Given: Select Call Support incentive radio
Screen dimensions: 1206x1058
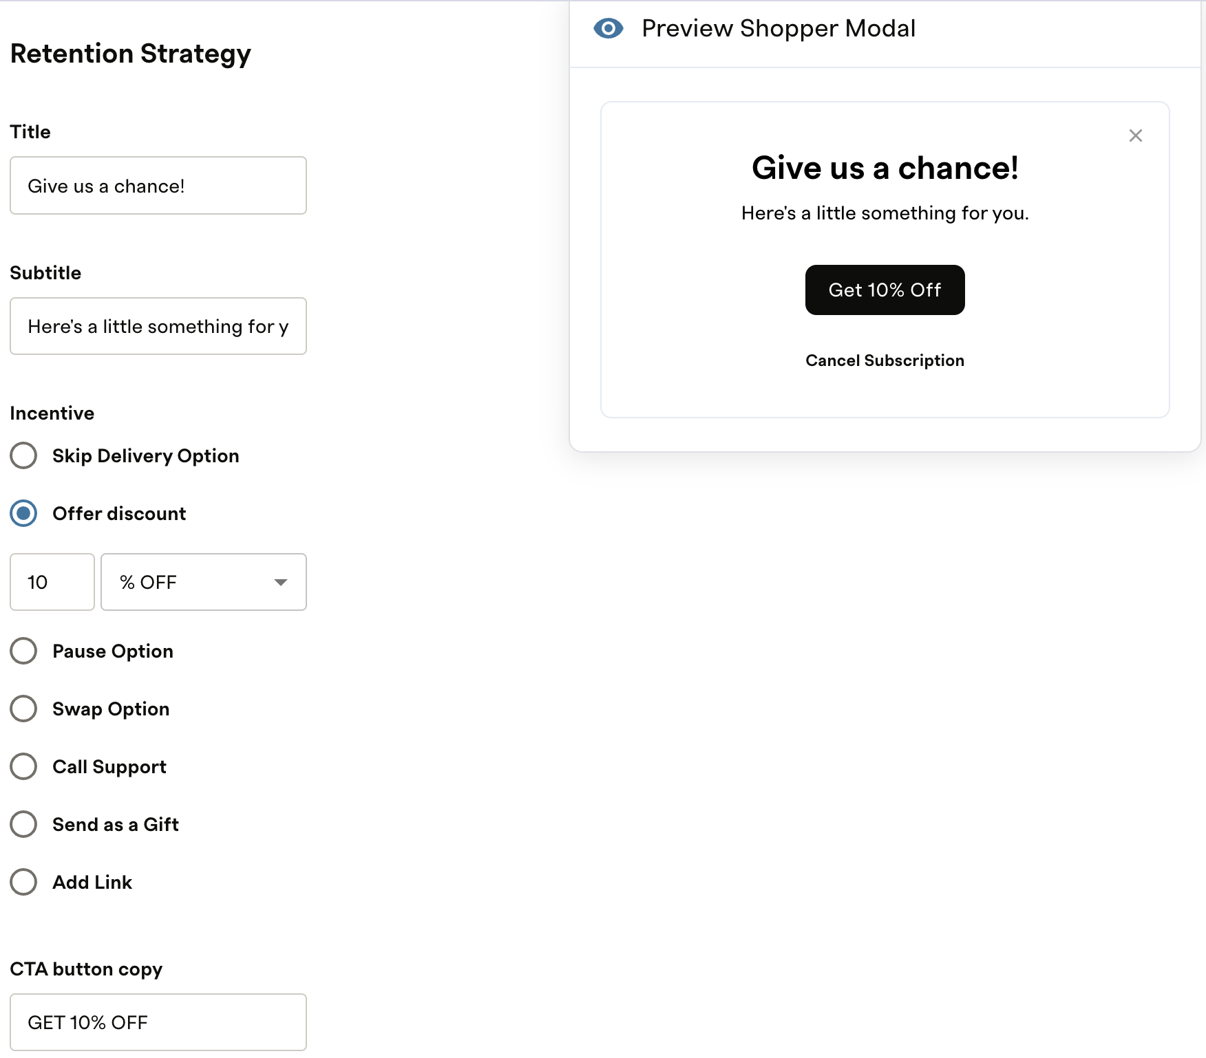Looking at the screenshot, I should (x=23, y=766).
